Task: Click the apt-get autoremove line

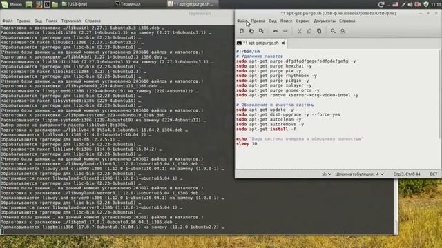Action: click(x=270, y=124)
